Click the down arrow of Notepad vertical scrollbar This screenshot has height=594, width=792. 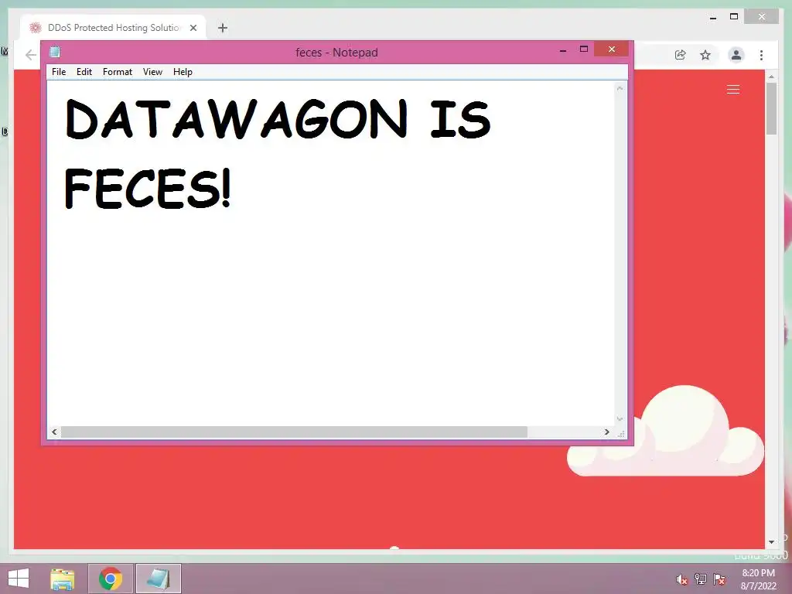pyautogui.click(x=620, y=419)
